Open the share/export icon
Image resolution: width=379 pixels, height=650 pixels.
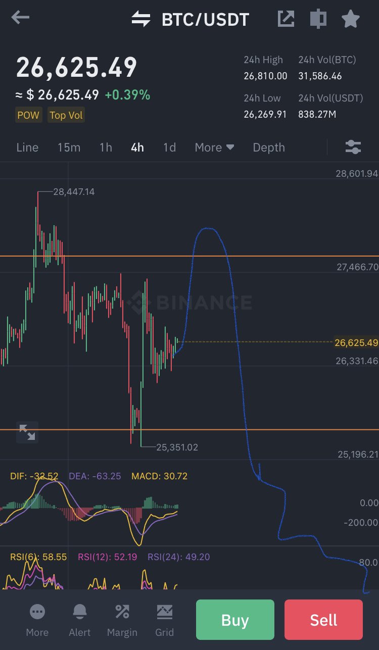pos(286,19)
